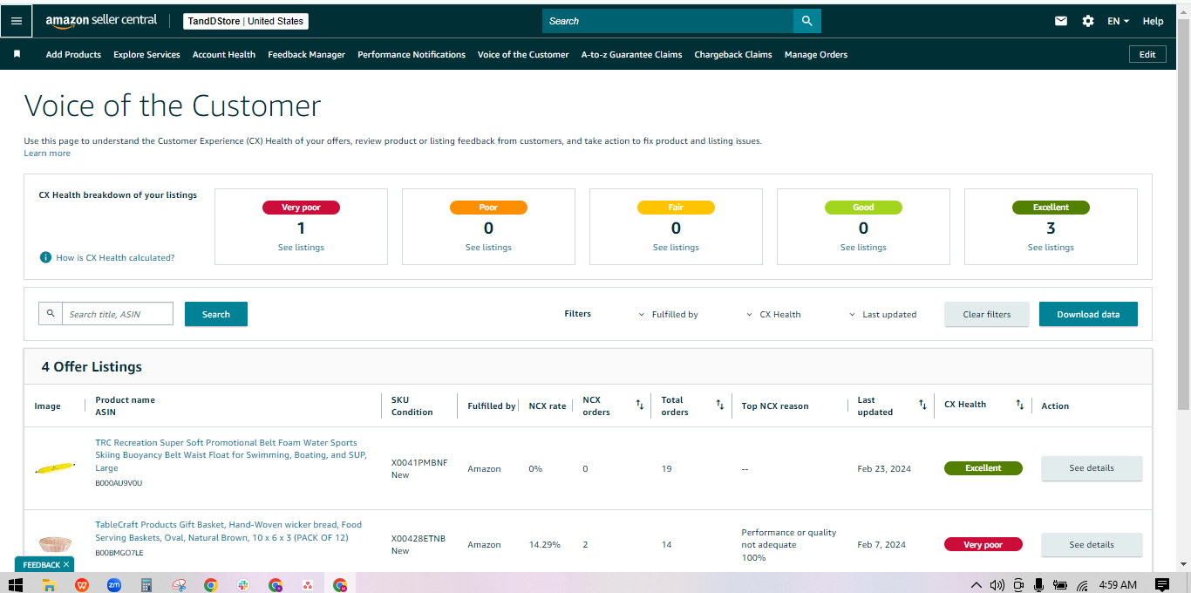Open How is CX Health calculated link
The width and height of the screenshot is (1191, 593).
point(115,258)
